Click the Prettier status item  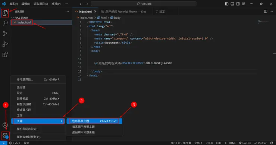[x=260, y=143]
